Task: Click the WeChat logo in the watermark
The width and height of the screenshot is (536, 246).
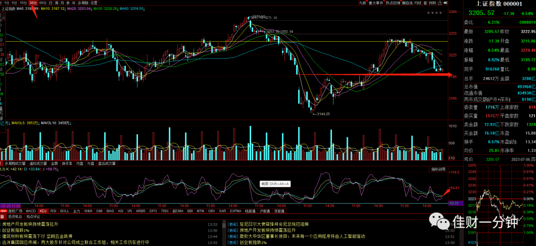Action: tap(439, 221)
